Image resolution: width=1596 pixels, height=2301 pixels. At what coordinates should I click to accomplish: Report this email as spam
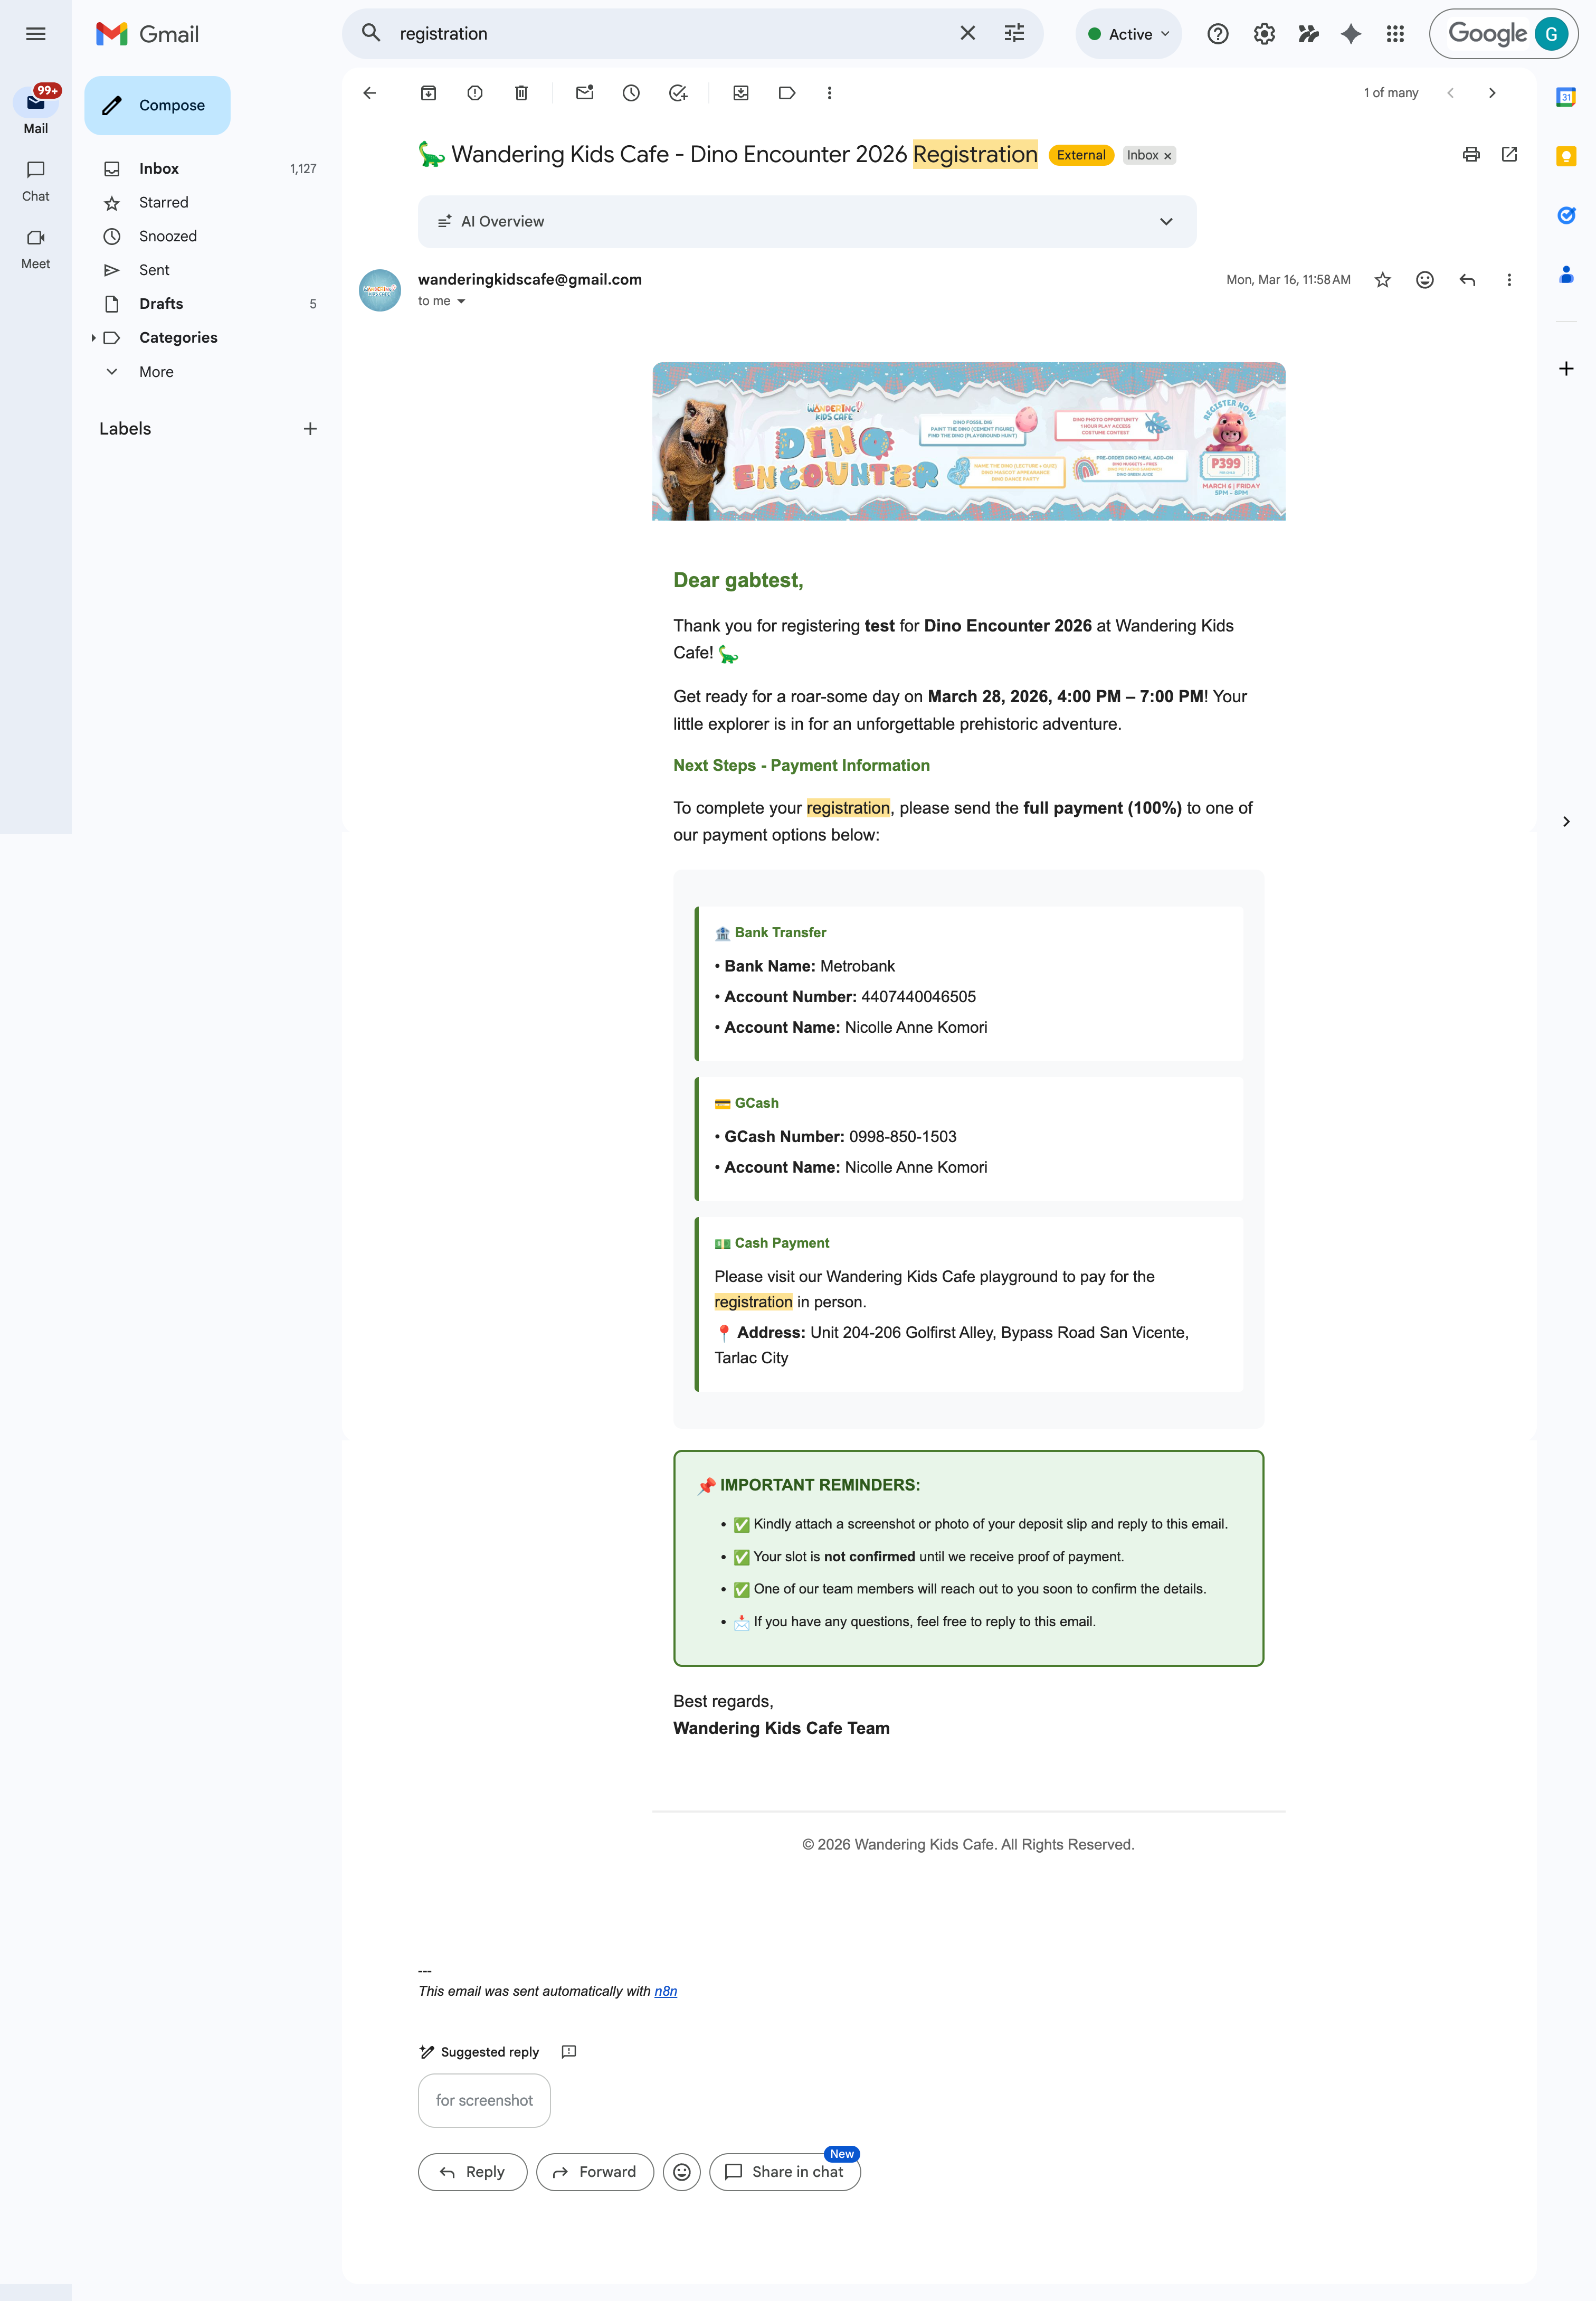tap(475, 93)
